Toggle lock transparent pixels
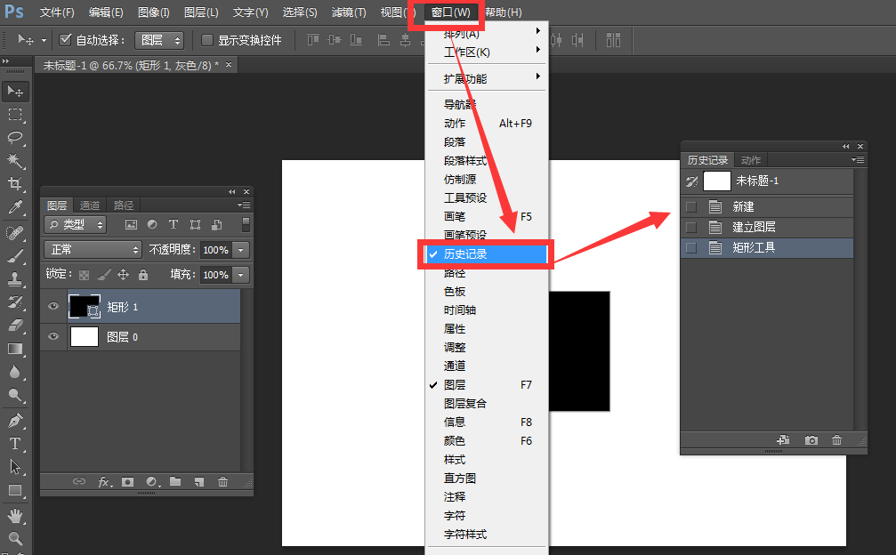896x555 pixels. coord(84,275)
